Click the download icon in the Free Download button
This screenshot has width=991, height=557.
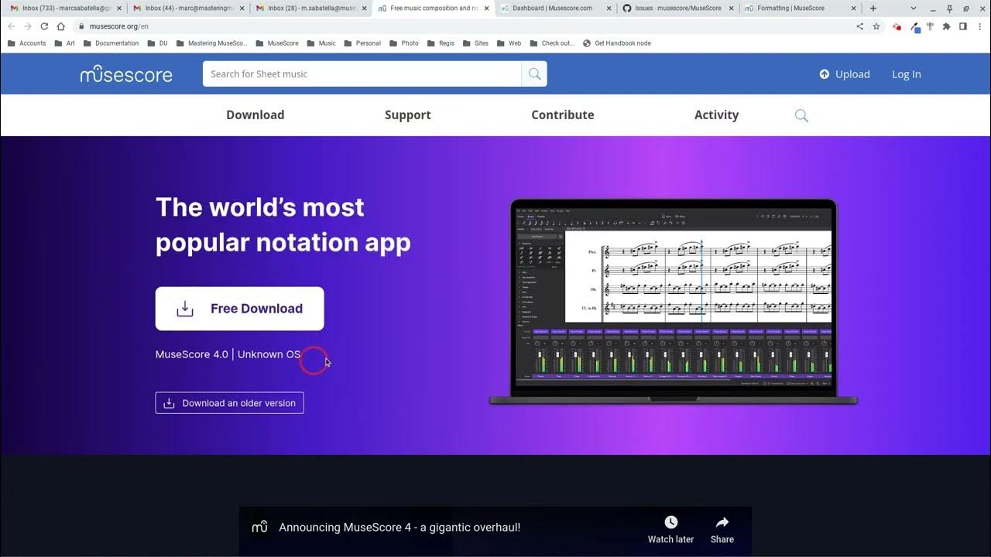[x=185, y=309]
